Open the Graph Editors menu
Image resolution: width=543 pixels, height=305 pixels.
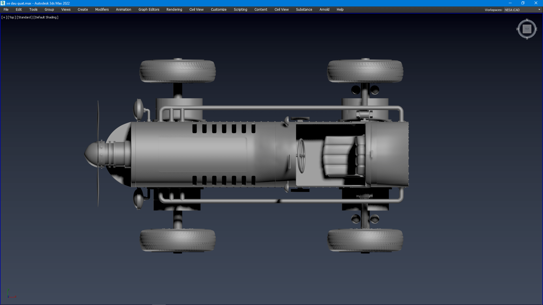point(149,10)
